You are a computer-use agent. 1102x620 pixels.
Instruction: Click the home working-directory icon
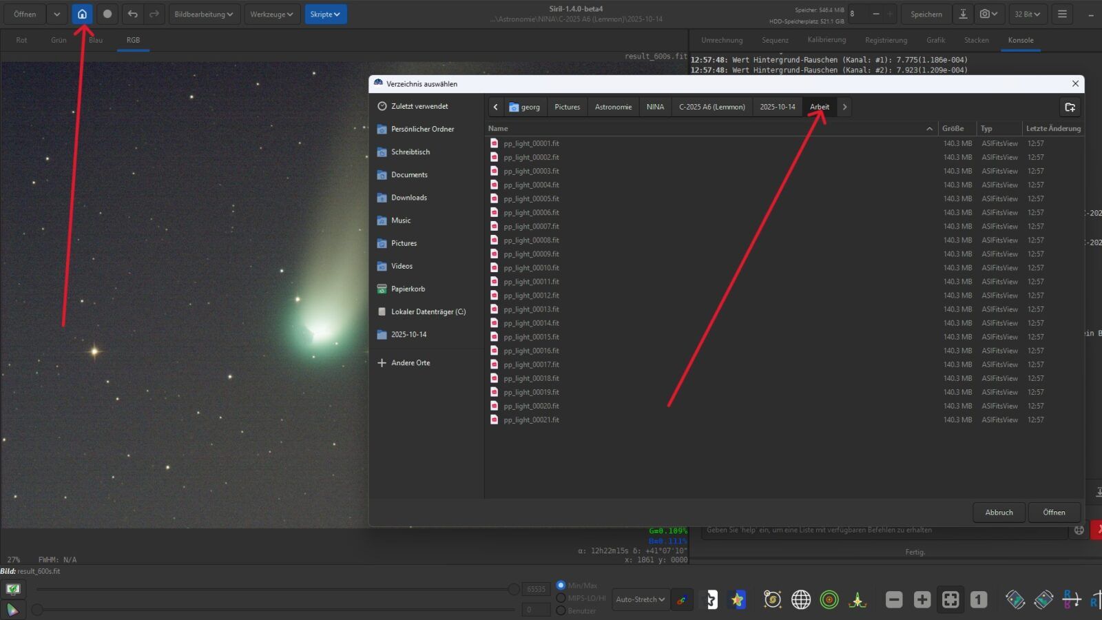point(82,14)
